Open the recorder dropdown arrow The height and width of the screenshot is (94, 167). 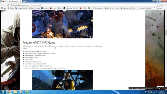155,88
